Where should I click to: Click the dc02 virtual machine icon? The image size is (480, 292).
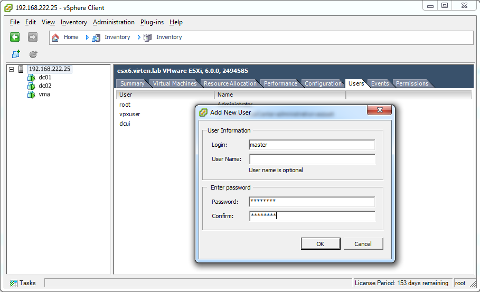(31, 86)
